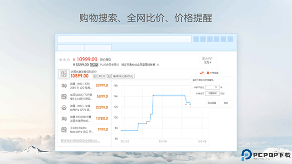This screenshot has width=292, height=164.
Task: Click the 13999.0 price
Action: coord(102,85)
